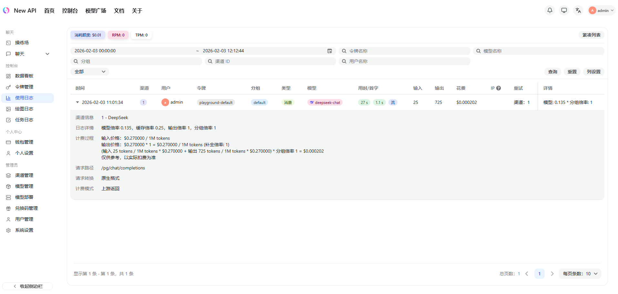This screenshot has width=618, height=294.
Task: Open the 每页条数 page size dropdown
Action: (580, 274)
